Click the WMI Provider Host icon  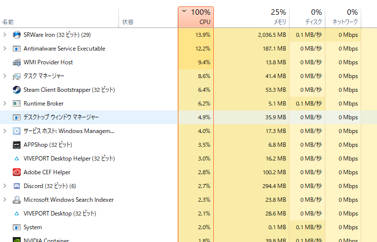(17, 62)
